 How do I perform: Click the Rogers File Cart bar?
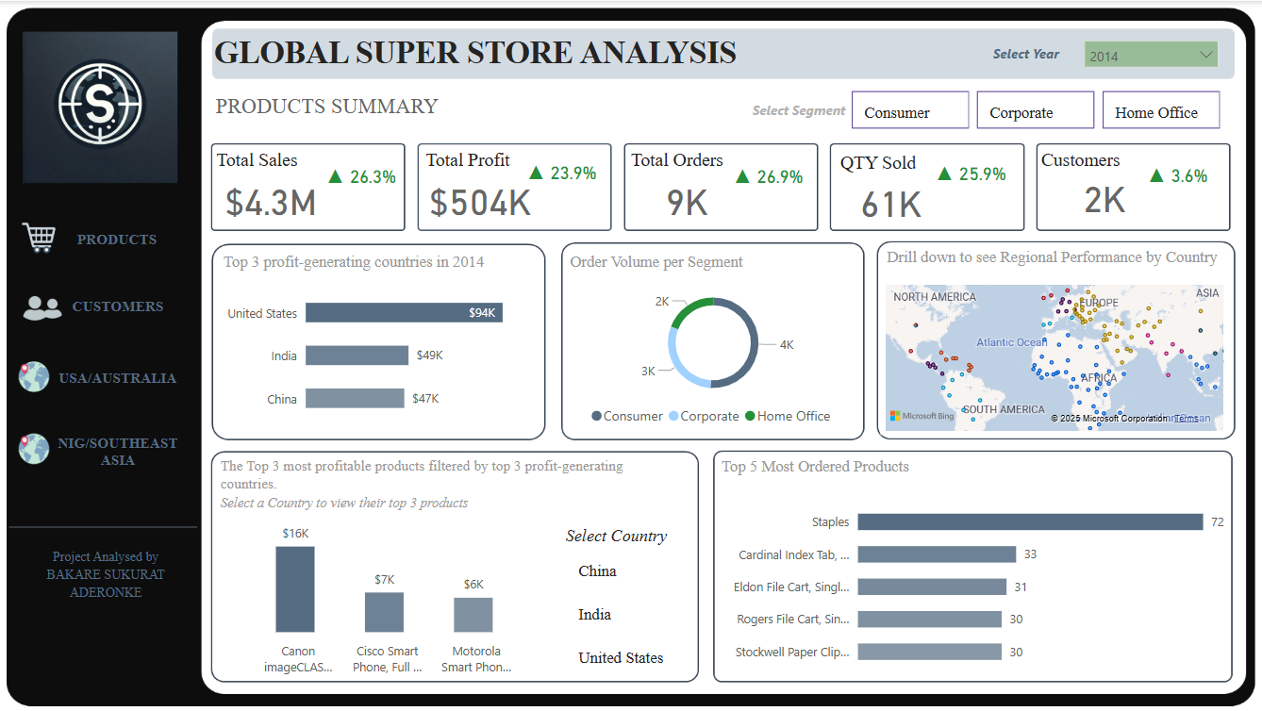click(x=929, y=619)
